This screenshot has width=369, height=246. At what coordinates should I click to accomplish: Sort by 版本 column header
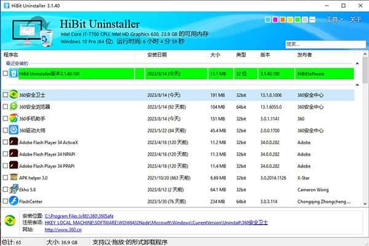coord(265,55)
